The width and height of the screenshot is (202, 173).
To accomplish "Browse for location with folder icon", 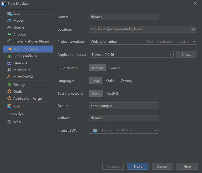I will (x=193, y=29).
